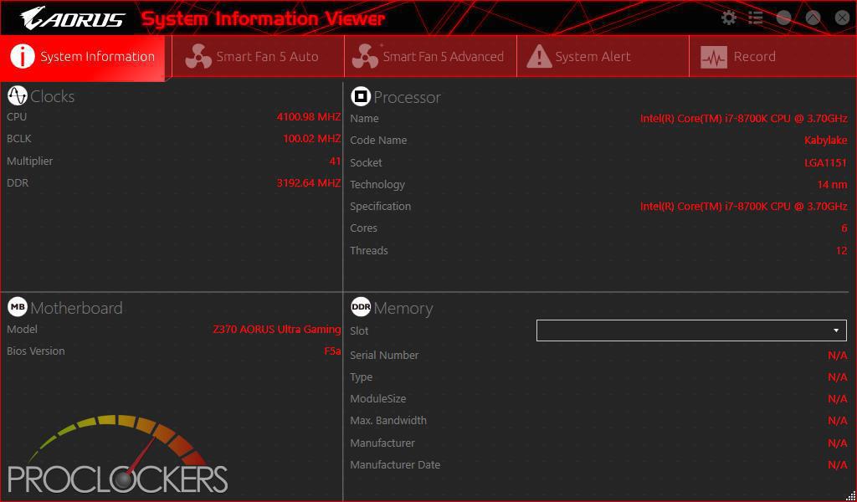This screenshot has height=502, width=857.
Task: Click the 'Manufacturer Date' label
Action: 395,465
